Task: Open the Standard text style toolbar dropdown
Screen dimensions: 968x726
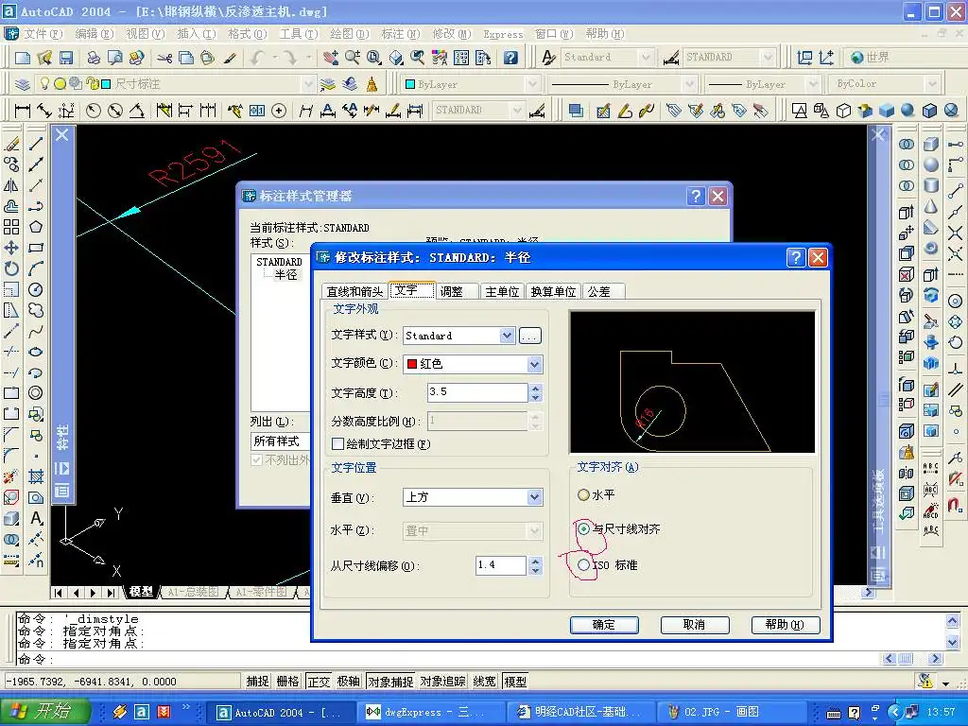Action: (x=646, y=58)
